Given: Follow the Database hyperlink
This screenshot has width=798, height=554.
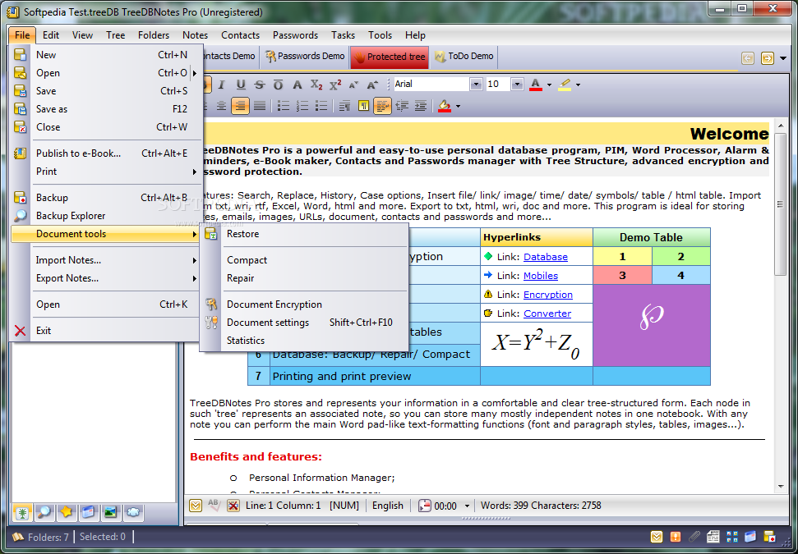Looking at the screenshot, I should pyautogui.click(x=546, y=257).
